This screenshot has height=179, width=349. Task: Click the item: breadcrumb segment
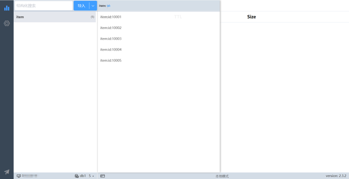pos(102,6)
